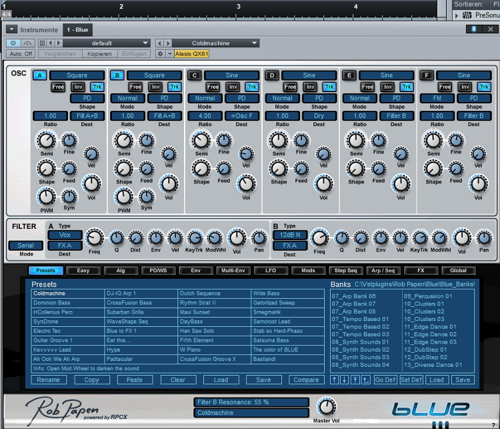This screenshot has height=429, width=500.
Task: Click Filter B Vol knob
Action: (x=462, y=238)
